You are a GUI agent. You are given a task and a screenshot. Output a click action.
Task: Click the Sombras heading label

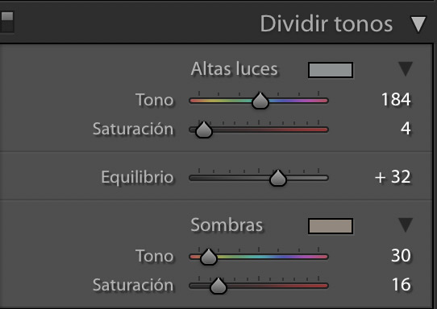click(x=227, y=225)
